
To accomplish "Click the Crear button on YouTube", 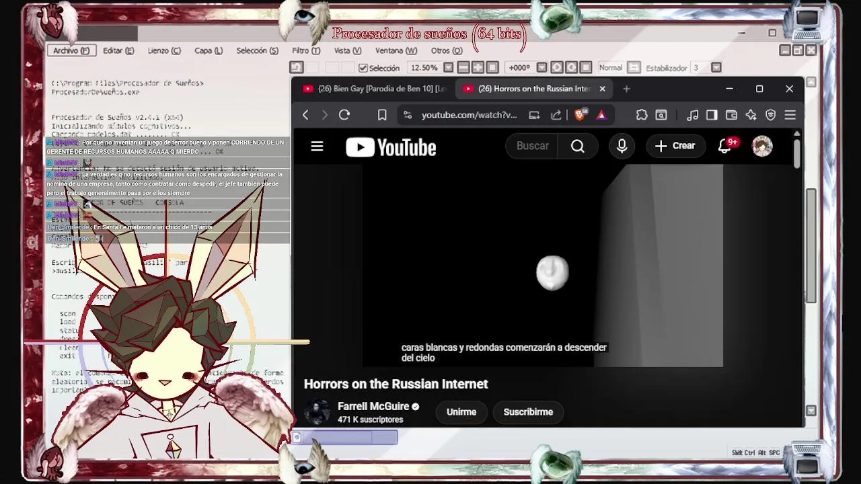I will pos(675,146).
